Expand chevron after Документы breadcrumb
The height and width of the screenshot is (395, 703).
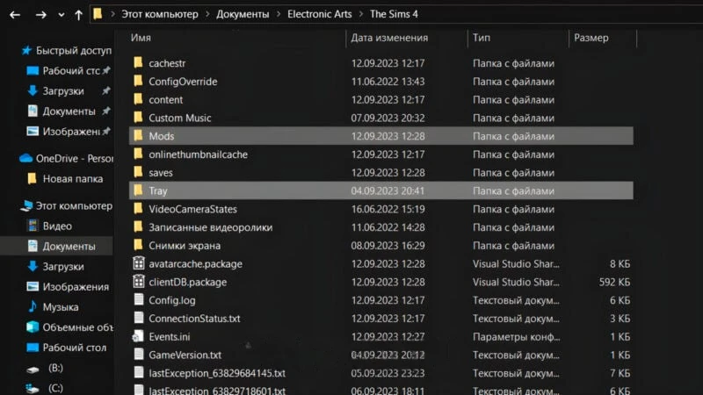coord(279,14)
